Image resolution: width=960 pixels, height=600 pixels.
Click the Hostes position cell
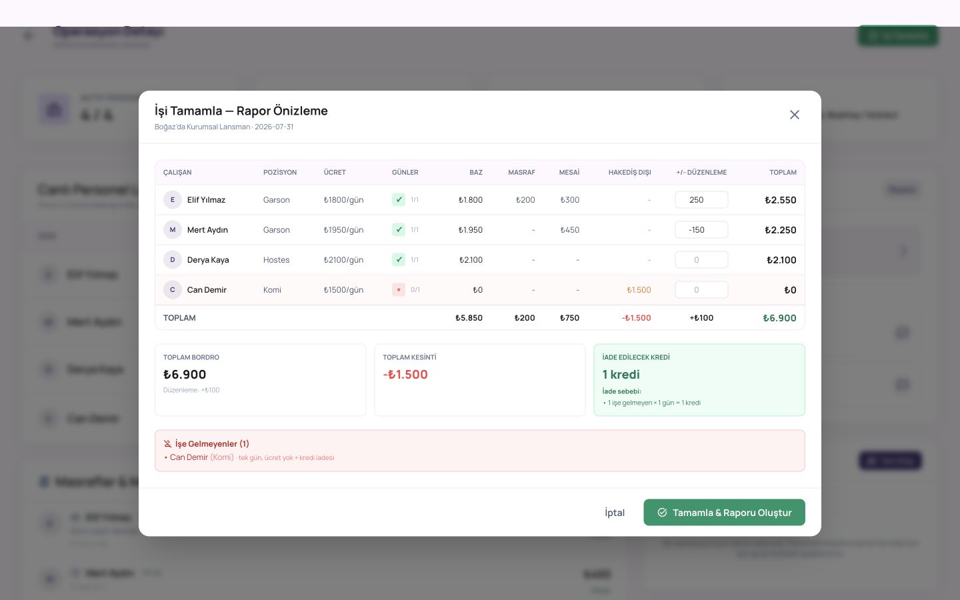pos(276,260)
